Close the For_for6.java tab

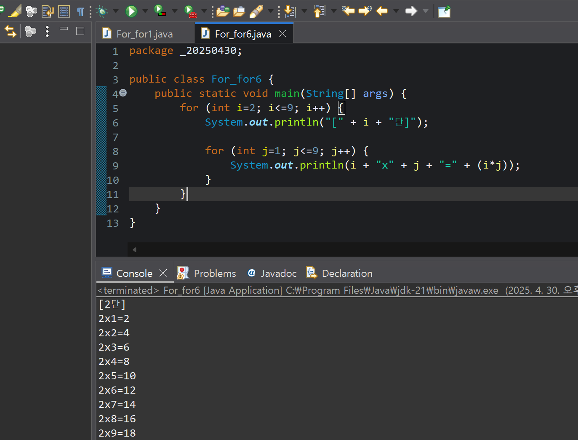click(283, 33)
